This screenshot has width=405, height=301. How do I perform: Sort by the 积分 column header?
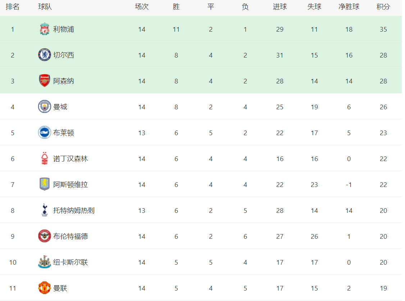(383, 7)
